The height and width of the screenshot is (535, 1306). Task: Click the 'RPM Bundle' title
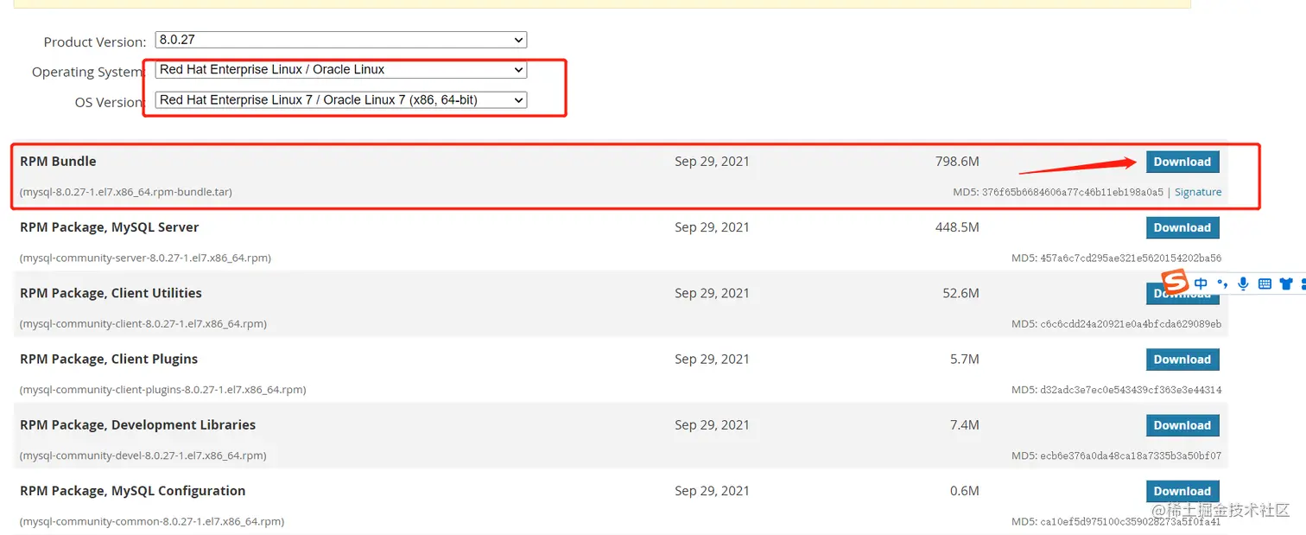(58, 162)
